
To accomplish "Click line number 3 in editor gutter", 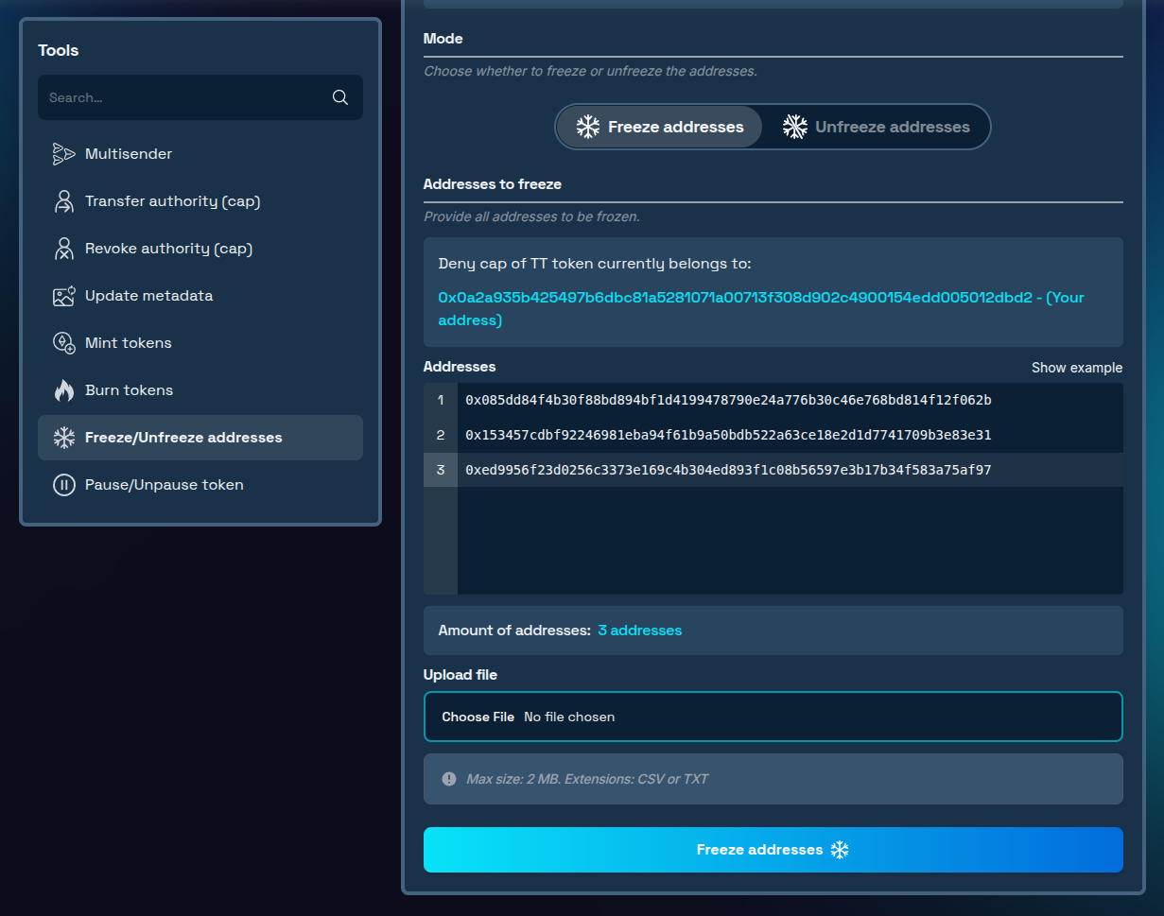I will pyautogui.click(x=441, y=470).
